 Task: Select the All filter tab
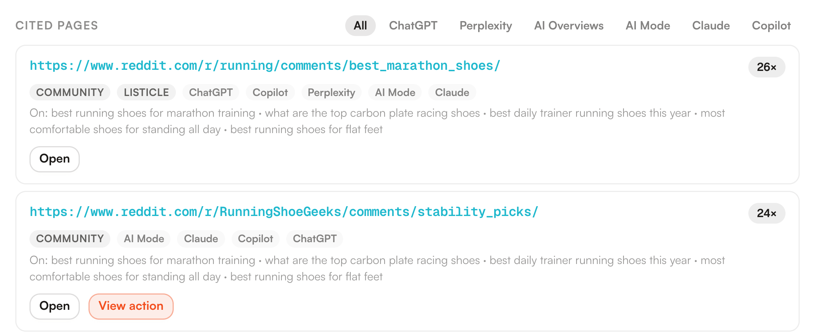tap(360, 25)
